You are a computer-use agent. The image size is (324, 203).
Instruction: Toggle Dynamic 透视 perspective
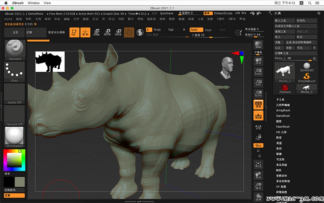pyautogui.click(x=258, y=104)
